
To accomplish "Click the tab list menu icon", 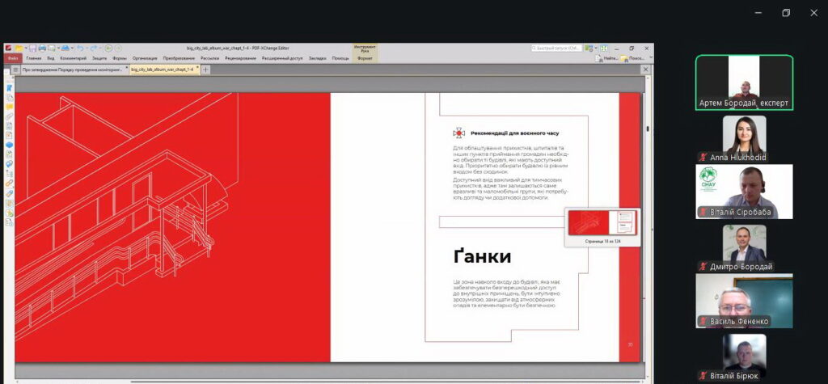I will pos(15,70).
